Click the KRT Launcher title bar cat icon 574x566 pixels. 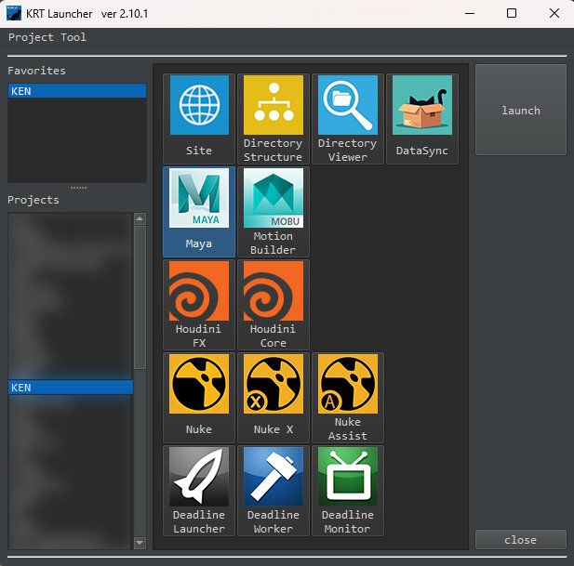click(14, 14)
